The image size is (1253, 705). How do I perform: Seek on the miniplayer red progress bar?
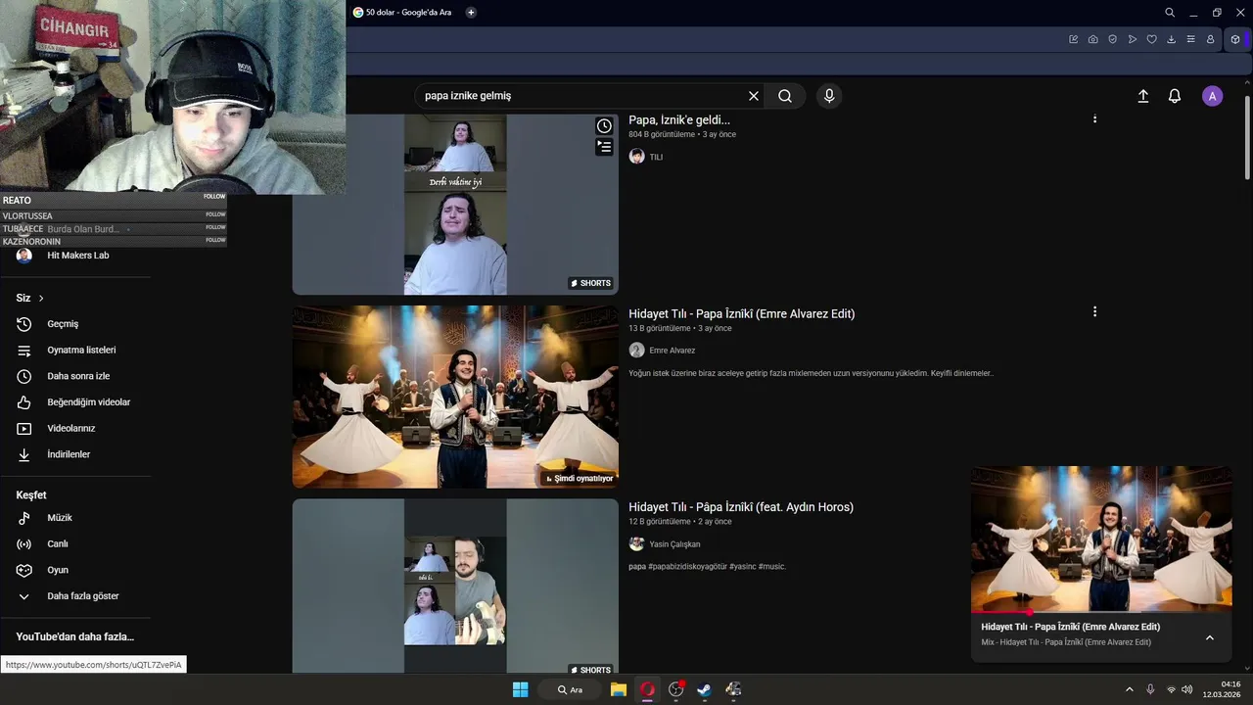coord(1101,613)
